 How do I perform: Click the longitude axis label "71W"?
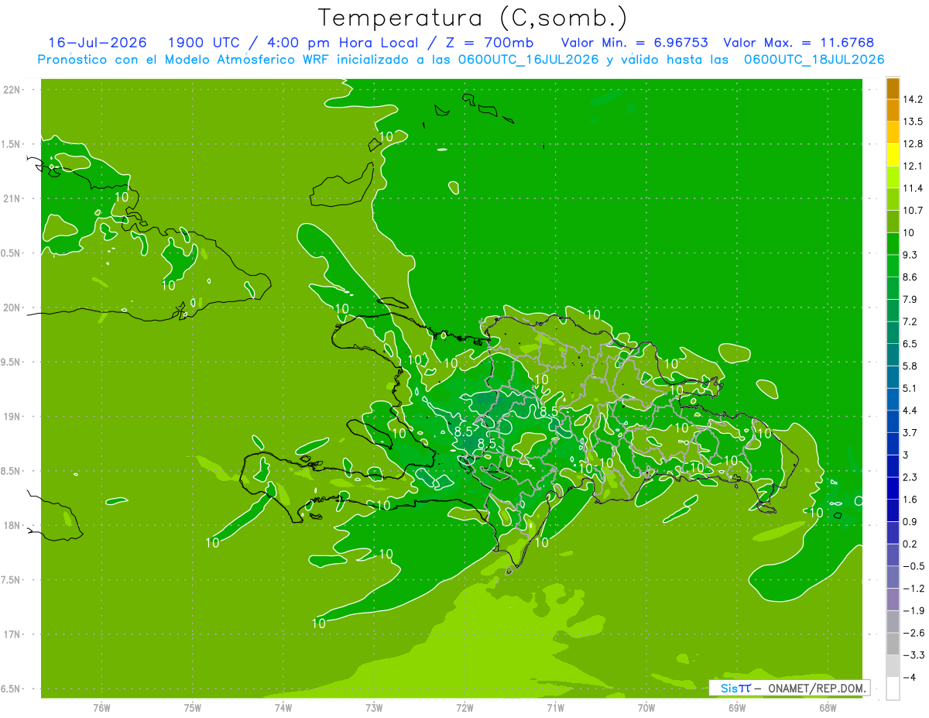(555, 707)
